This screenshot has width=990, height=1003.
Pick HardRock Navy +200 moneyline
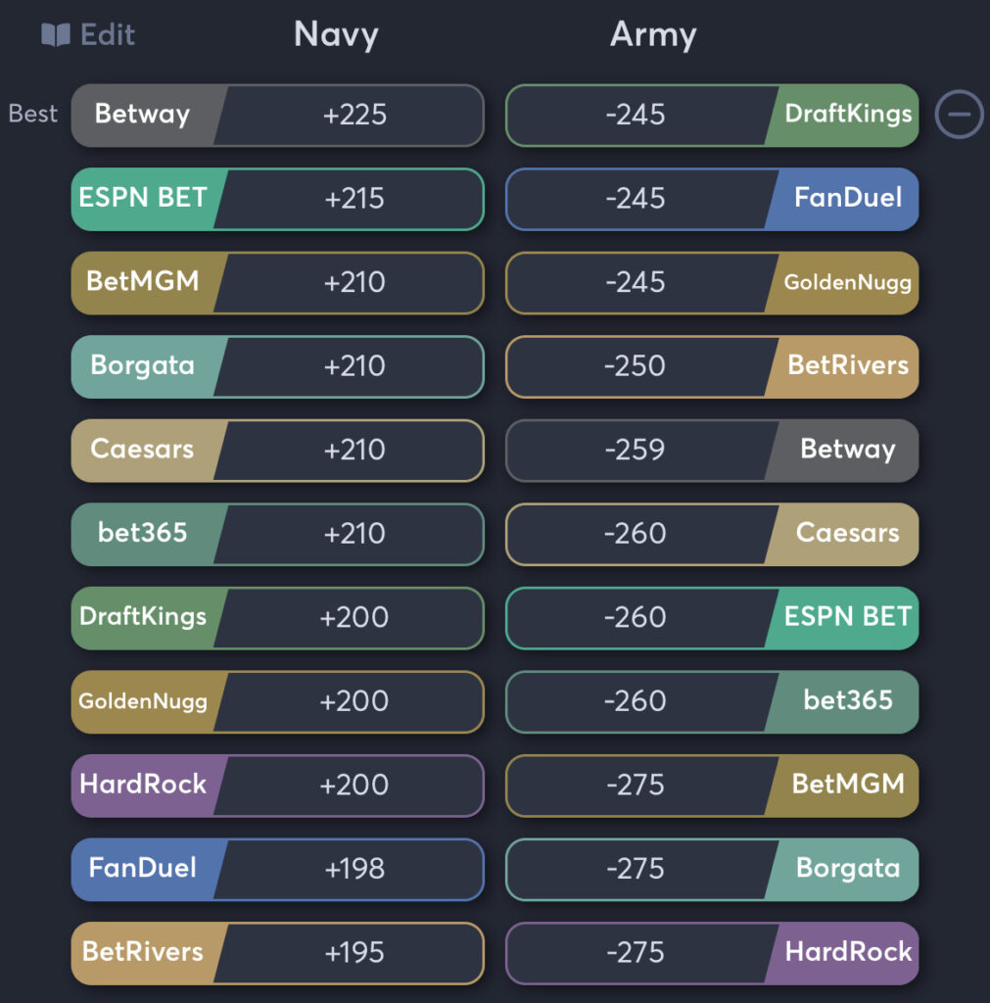click(x=277, y=786)
